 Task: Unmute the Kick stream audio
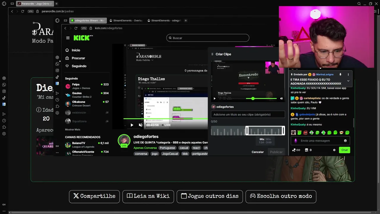(140, 125)
